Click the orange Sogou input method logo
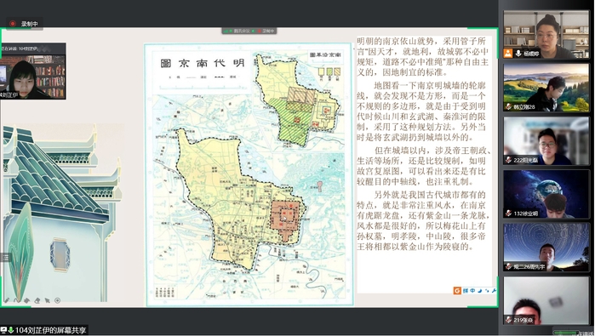Screen dimensions: 595x336 [x=457, y=291]
